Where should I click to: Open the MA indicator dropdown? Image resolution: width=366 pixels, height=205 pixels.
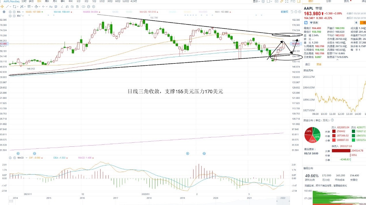click(x=23, y=12)
